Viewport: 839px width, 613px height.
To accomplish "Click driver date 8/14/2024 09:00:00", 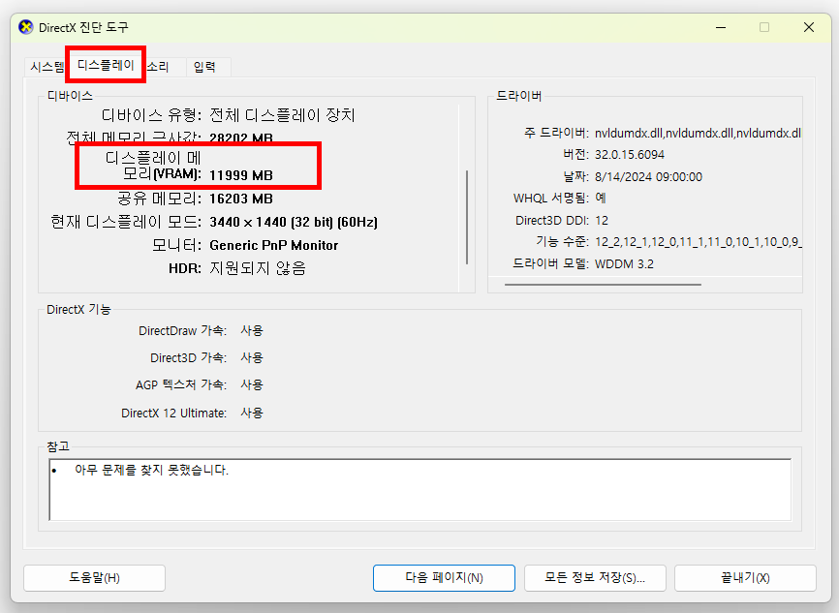I will 648,177.
